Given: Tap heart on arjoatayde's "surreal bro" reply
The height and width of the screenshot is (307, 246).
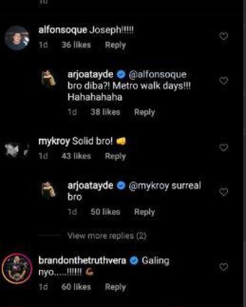Looking at the screenshot, I should (223, 192).
